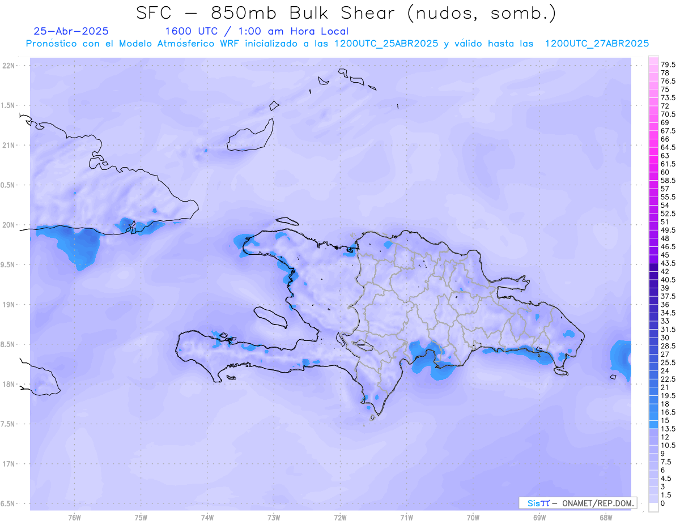Click the "17N" latitude label
680x525 pixels.
pos(8,464)
